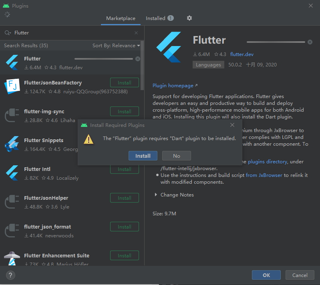Clear the Flutter search text
Screen dimensions: 320x285
tap(136, 33)
